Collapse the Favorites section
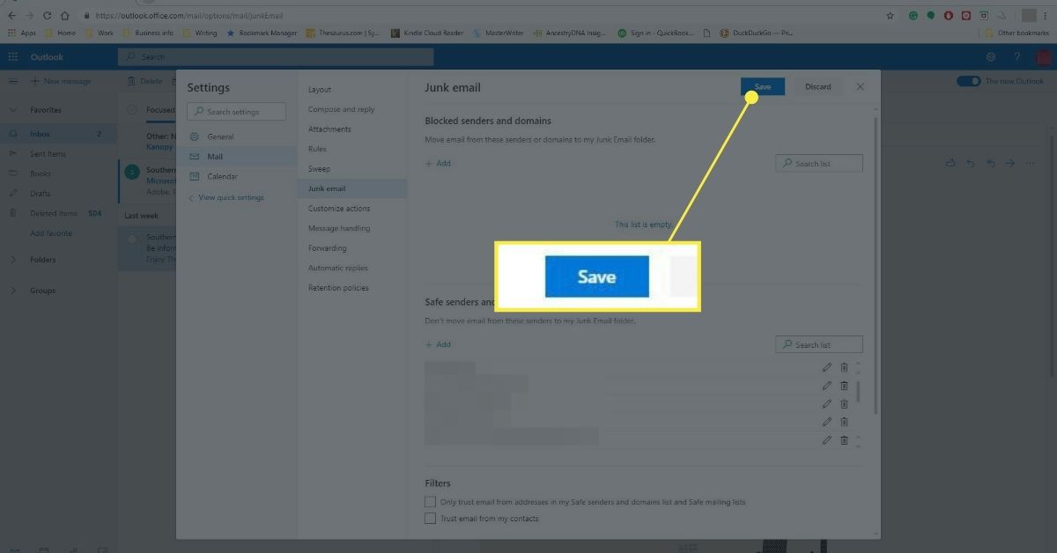The height and width of the screenshot is (553, 1057). (x=13, y=110)
